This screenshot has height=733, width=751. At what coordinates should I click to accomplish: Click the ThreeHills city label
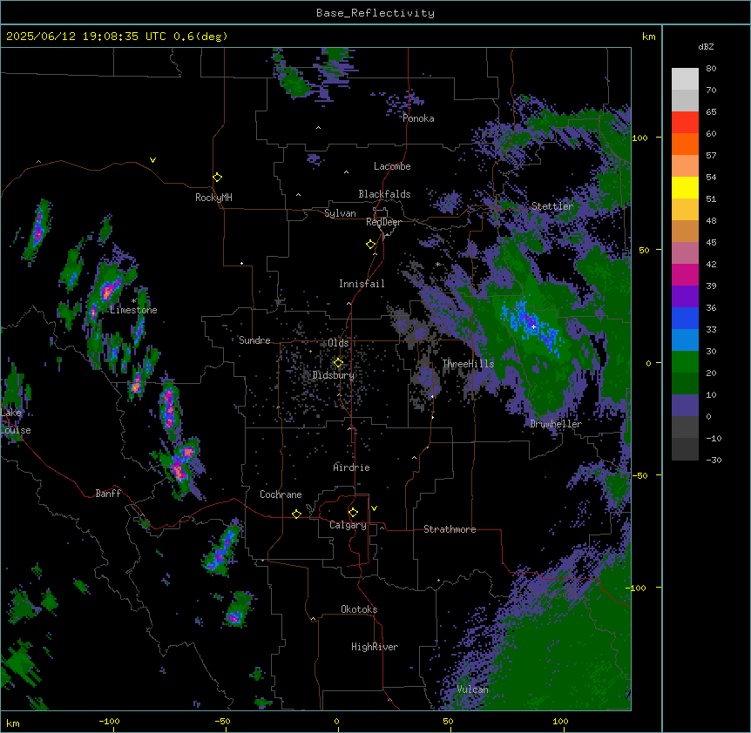click(x=468, y=364)
